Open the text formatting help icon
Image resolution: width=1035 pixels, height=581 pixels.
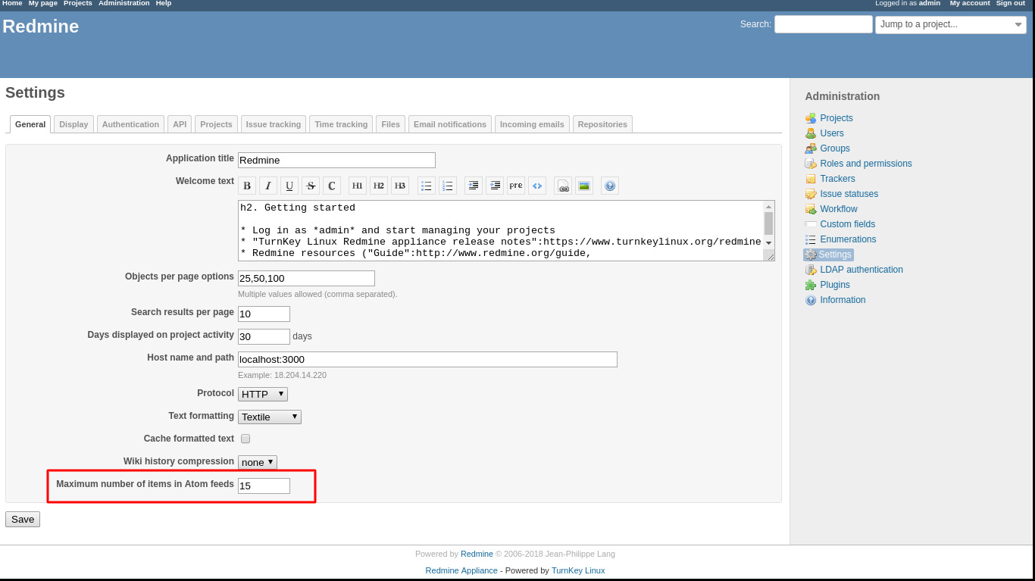tap(609, 185)
